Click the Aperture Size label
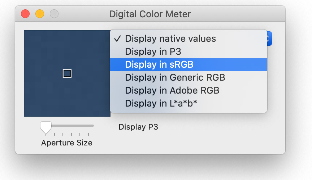The width and height of the screenshot is (312, 180). (x=67, y=143)
